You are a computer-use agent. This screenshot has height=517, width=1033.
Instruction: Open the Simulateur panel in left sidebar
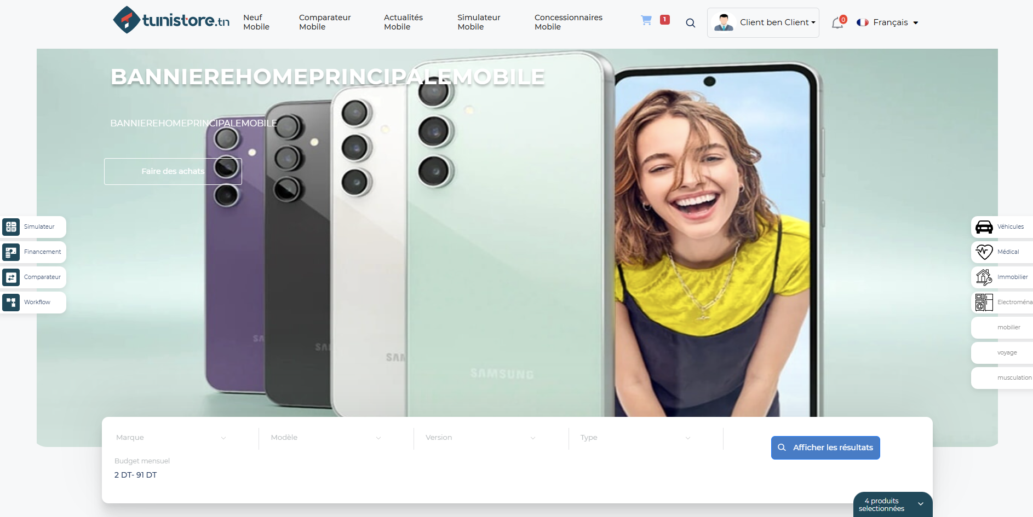pos(33,226)
